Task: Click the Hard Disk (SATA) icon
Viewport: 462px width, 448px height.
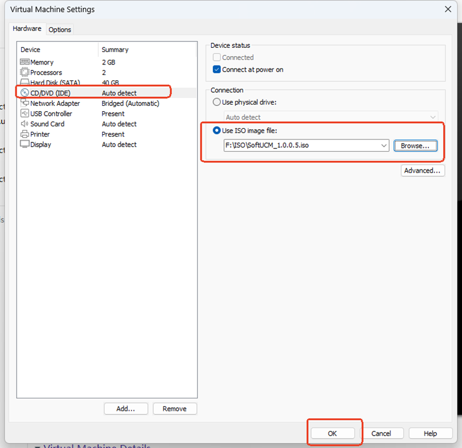Action: tap(24, 82)
